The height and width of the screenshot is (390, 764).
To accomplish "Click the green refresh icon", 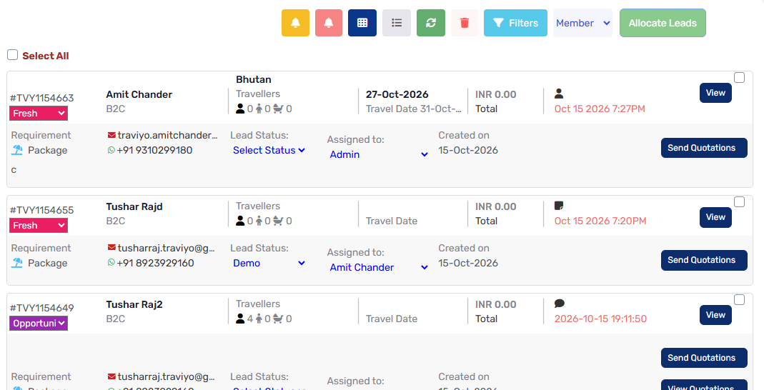I will 431,23.
